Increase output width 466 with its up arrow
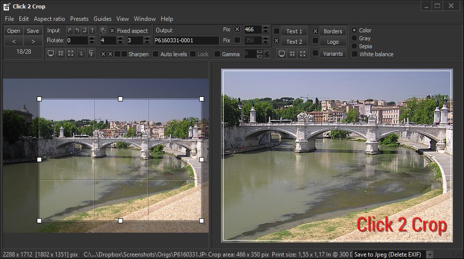 click(x=266, y=27)
